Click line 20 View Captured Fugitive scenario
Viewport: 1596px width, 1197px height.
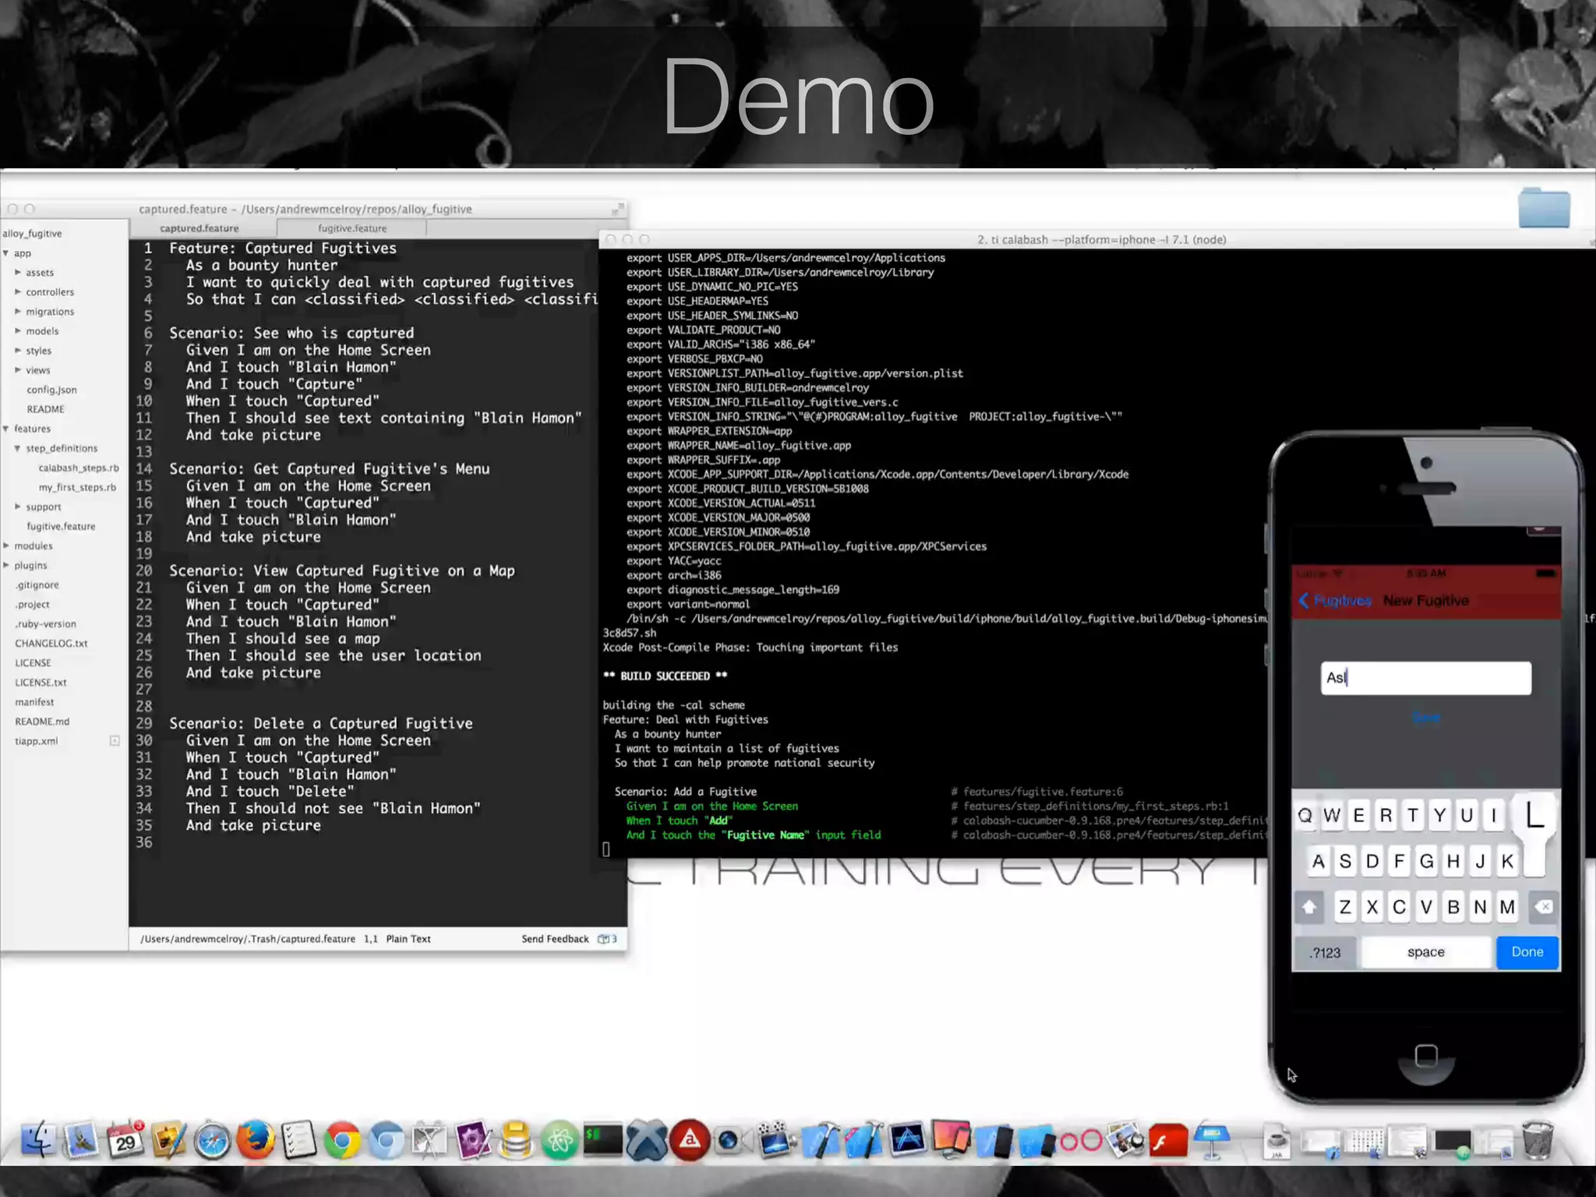tap(342, 571)
